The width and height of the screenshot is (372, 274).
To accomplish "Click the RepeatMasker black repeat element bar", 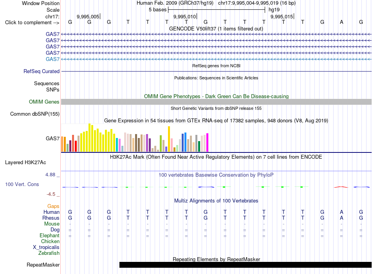I will pos(245,265).
